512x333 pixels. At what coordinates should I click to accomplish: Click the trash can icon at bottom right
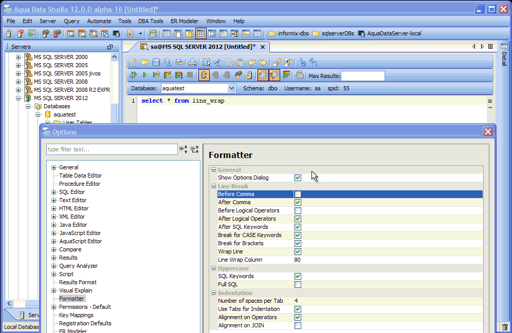[x=505, y=327]
